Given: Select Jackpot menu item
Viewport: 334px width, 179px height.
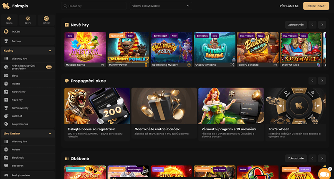Looking at the screenshot, I should 28,116.
